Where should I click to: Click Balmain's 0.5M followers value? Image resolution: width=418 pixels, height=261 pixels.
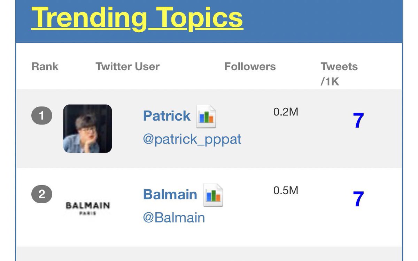pos(286,191)
